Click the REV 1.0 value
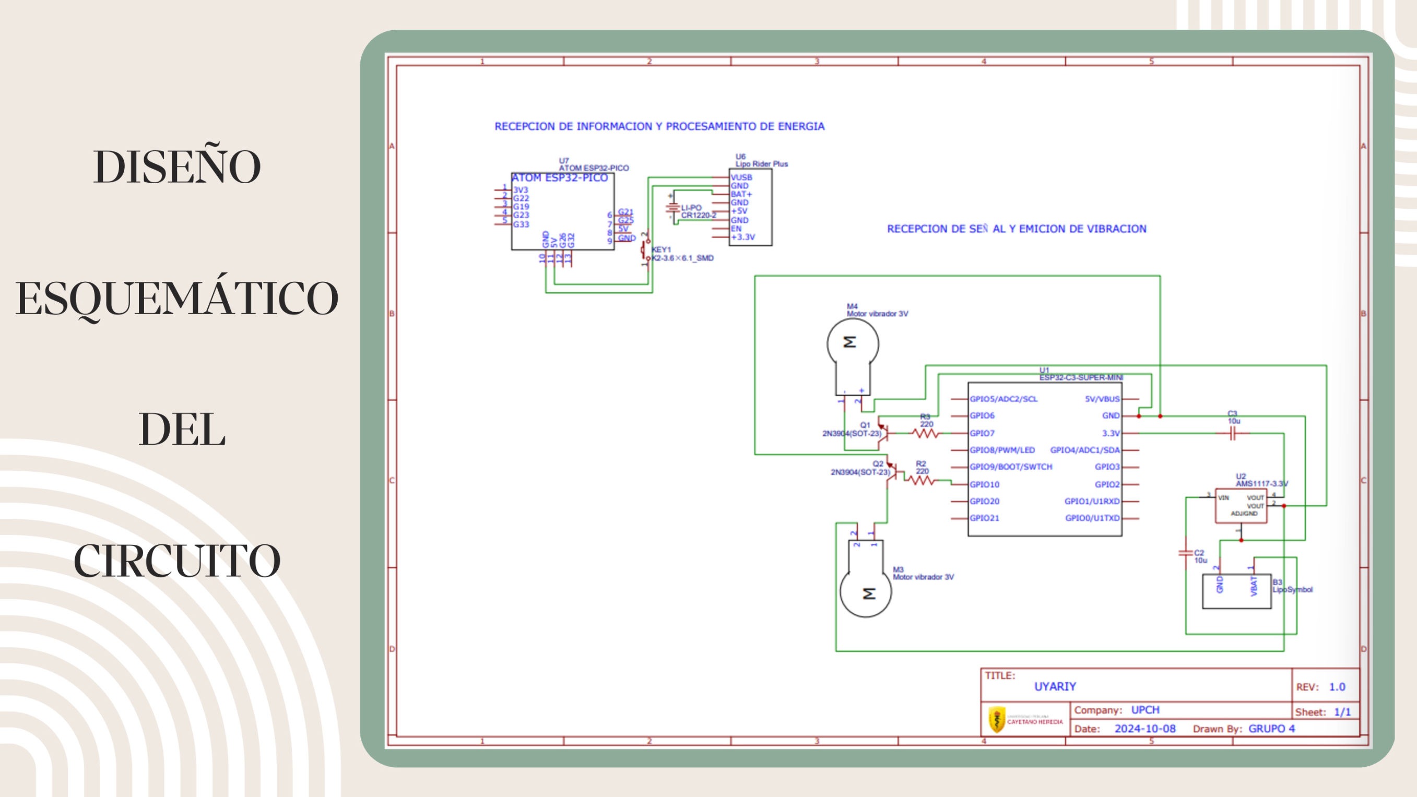The height and width of the screenshot is (797, 1417). (1337, 687)
